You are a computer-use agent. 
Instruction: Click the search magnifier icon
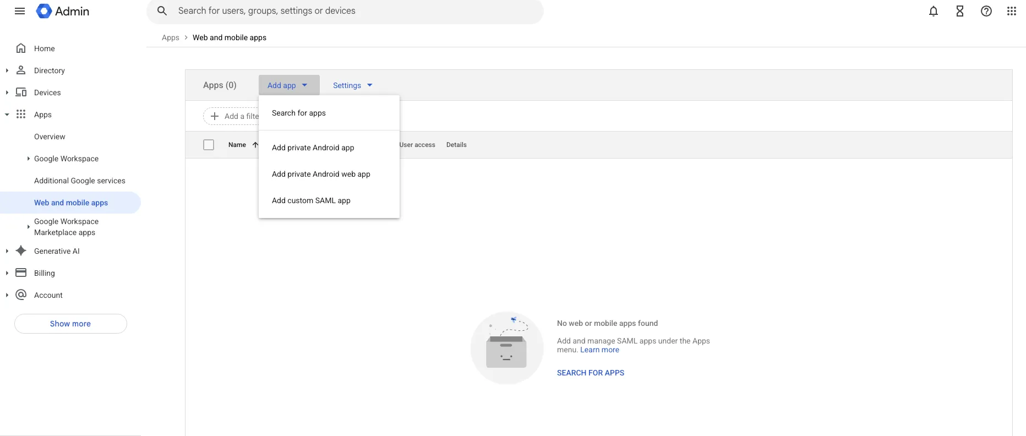(x=162, y=11)
